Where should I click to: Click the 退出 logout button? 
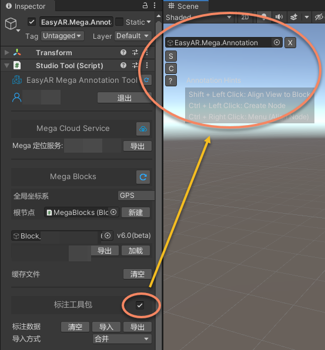(x=125, y=97)
